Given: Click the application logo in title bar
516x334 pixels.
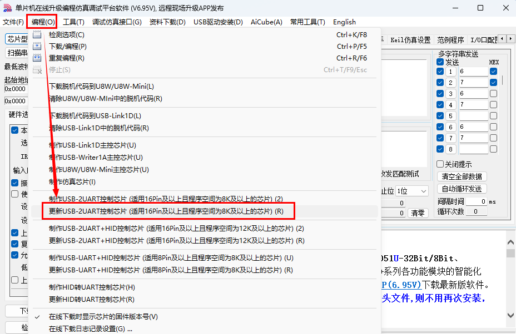Looking at the screenshot, I should coord(7,8).
